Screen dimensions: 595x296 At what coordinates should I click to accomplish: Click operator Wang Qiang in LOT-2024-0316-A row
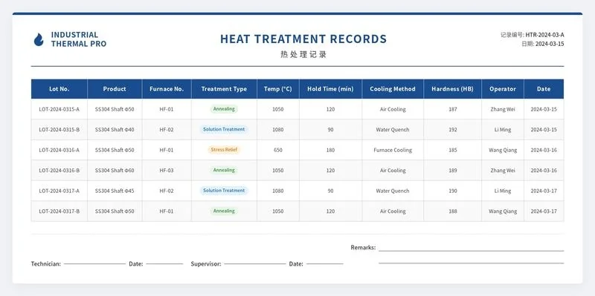(x=503, y=150)
